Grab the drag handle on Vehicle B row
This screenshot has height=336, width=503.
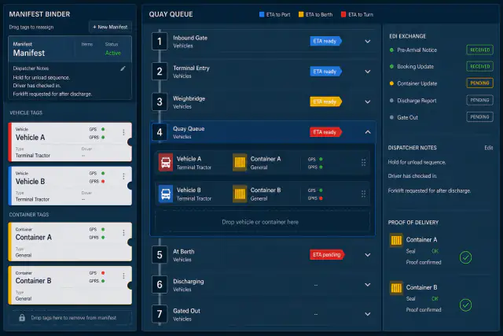tap(363, 194)
